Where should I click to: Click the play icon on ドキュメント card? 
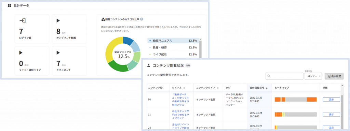pyautogui.click(x=58, y=53)
